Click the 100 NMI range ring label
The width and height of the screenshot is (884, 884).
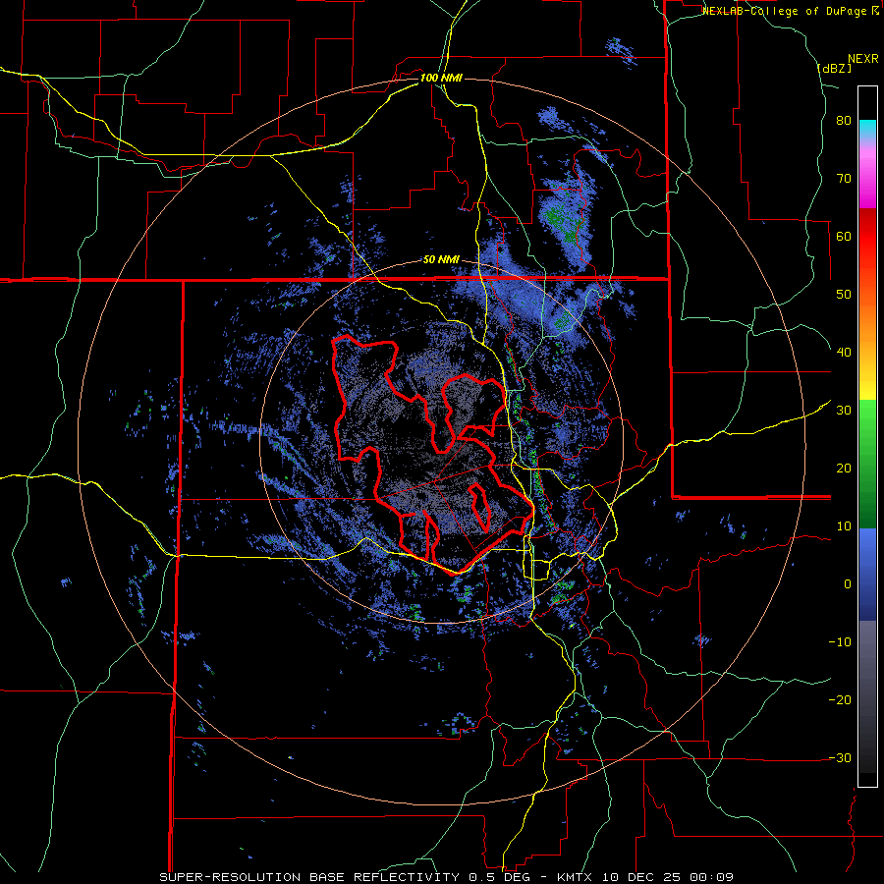441,78
